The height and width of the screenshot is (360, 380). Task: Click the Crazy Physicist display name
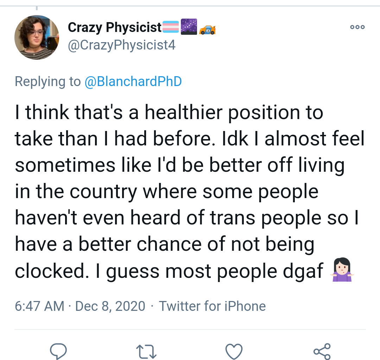coord(114,27)
